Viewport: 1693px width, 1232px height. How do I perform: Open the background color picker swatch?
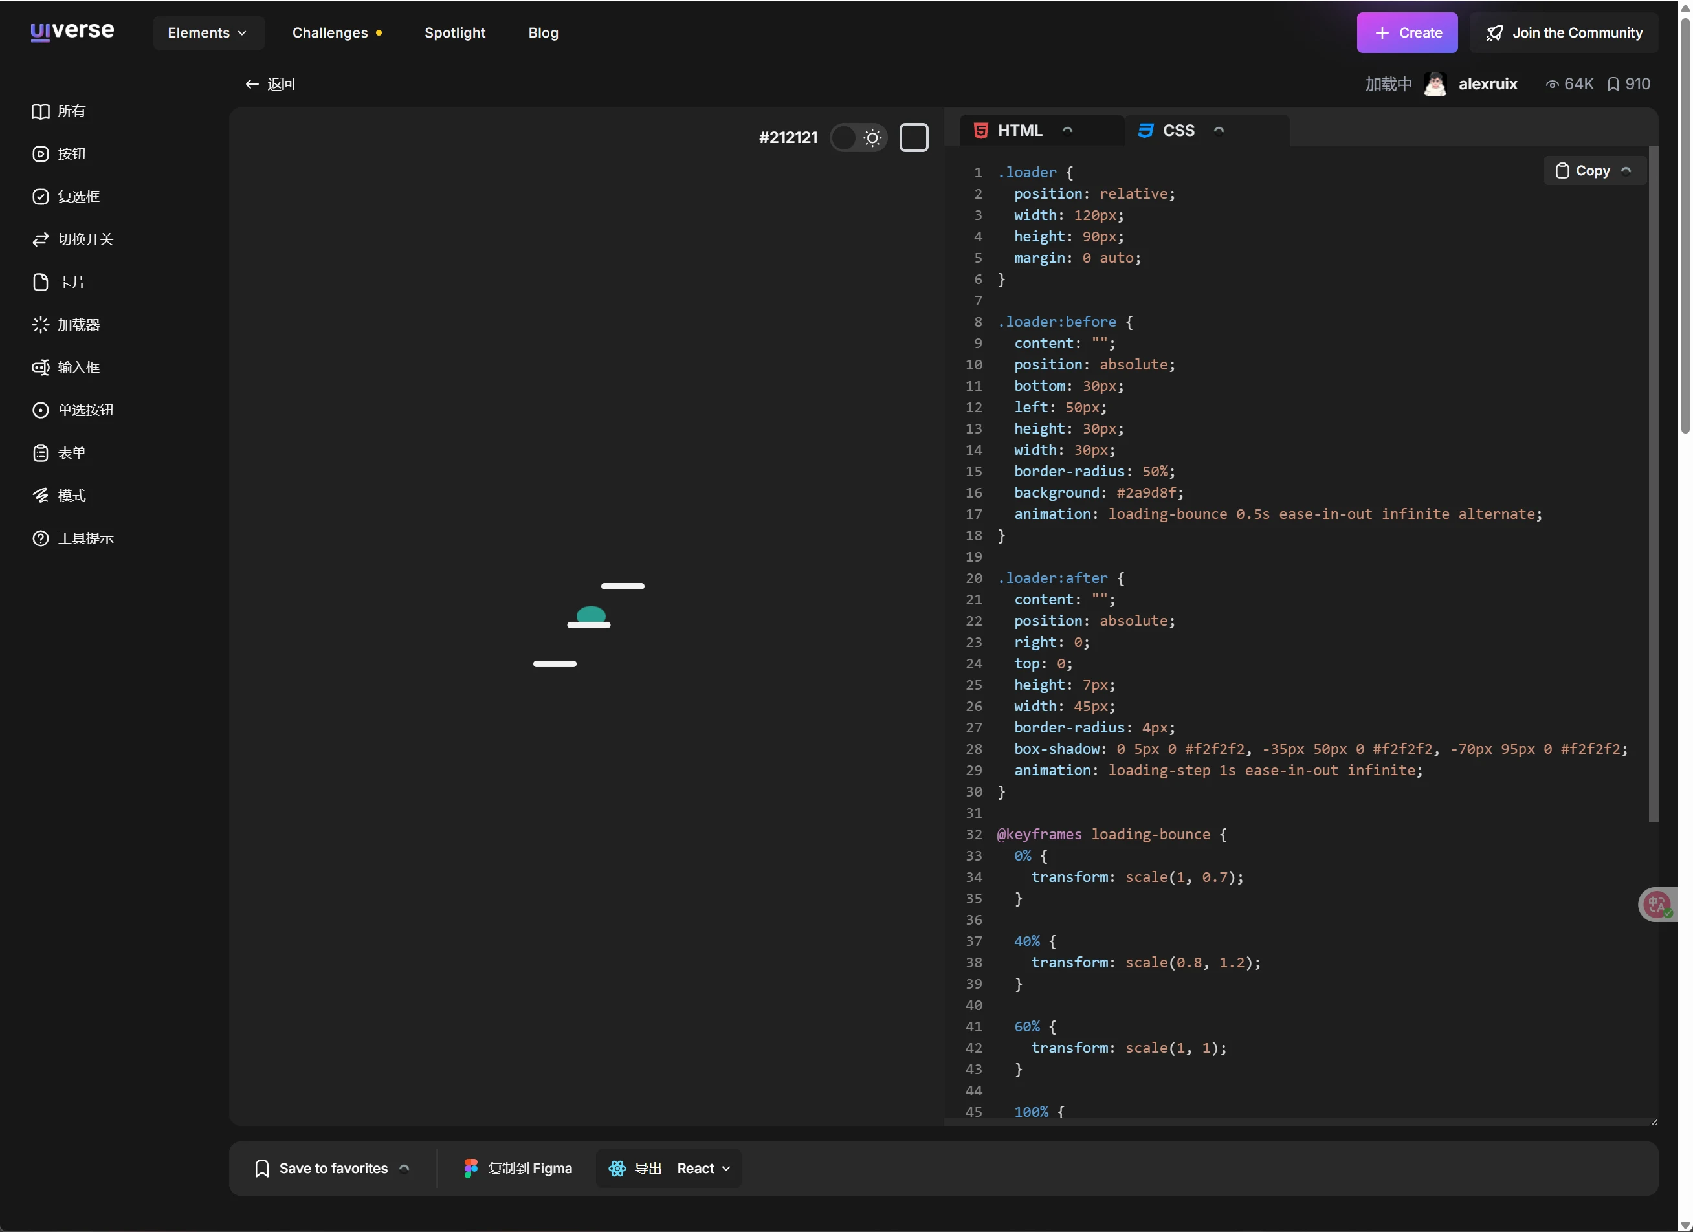coord(914,137)
